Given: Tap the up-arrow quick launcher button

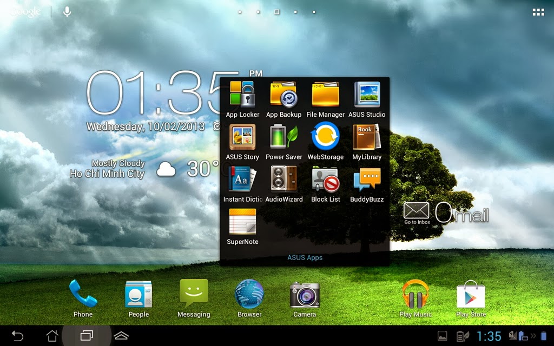Looking at the screenshot, I should [x=121, y=335].
